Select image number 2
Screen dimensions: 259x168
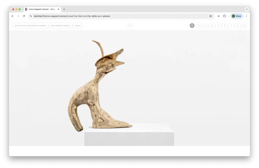pyautogui.click(x=198, y=26)
